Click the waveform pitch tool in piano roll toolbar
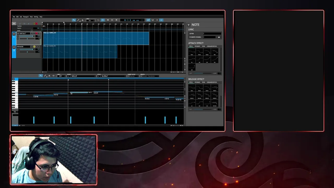 pyautogui.click(x=53, y=76)
